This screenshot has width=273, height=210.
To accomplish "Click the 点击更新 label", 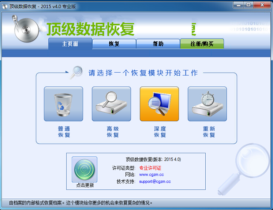I will pyautogui.click(x=85, y=185).
